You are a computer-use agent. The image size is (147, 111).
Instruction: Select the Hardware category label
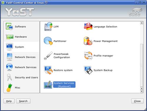21,37
